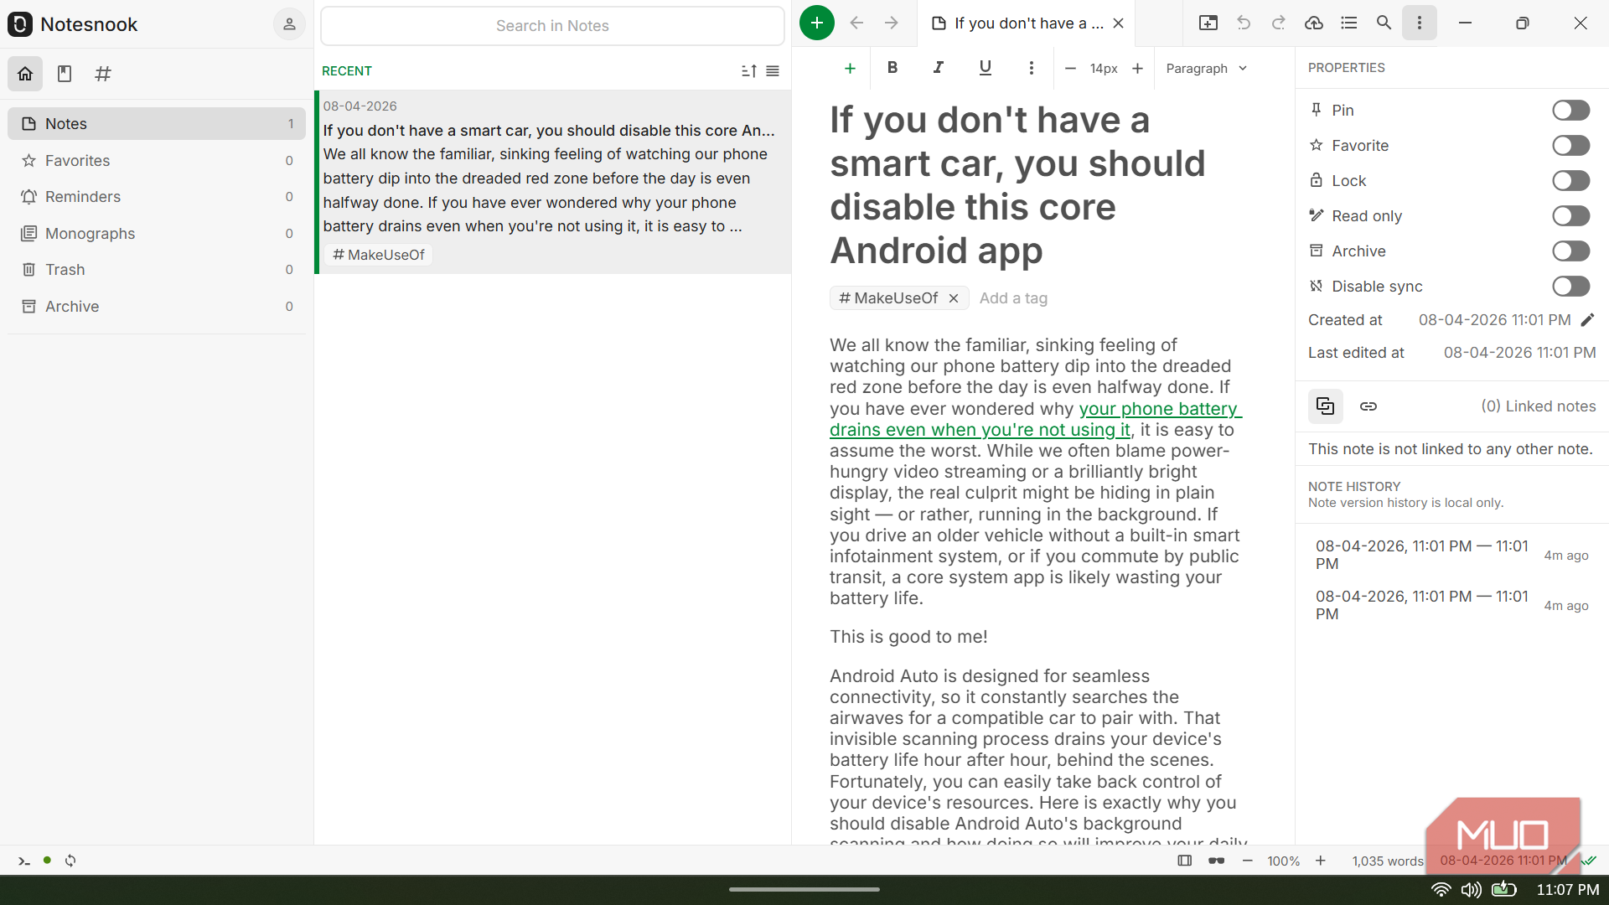Open new tab icon in editor header

point(1208,23)
